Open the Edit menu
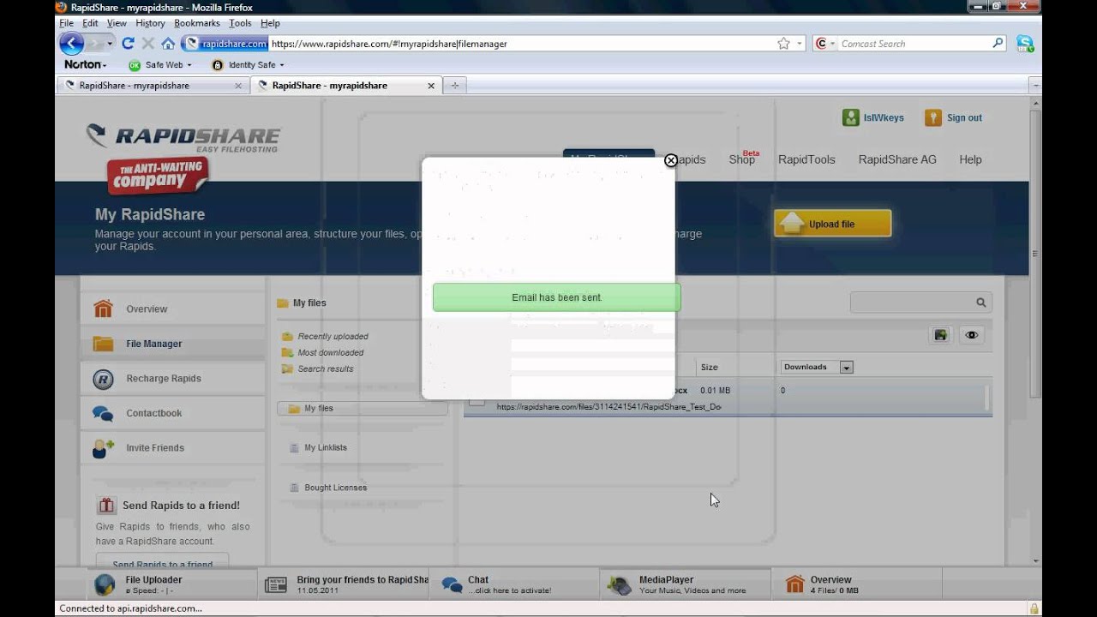Screen dimensions: 1097x617 point(90,23)
